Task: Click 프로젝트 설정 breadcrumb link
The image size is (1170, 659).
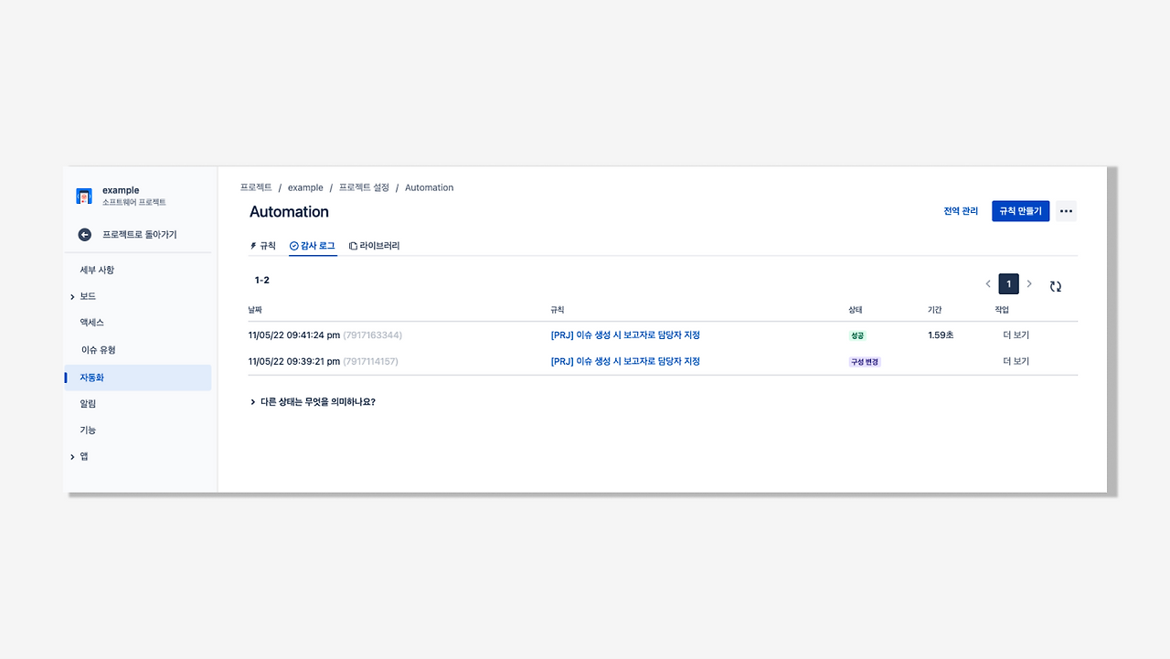Action: pyautogui.click(x=364, y=187)
